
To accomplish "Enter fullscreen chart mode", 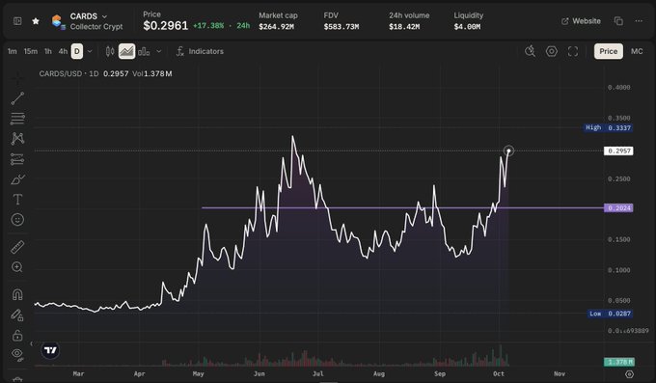I will pyautogui.click(x=573, y=51).
